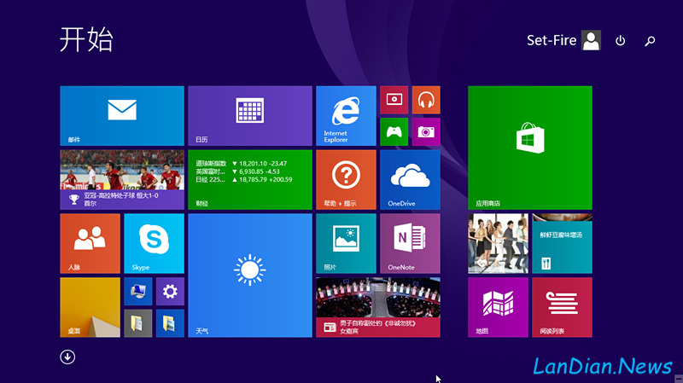This screenshot has width=683, height=383.
Task: Open the Music headphones tile
Action: pos(426,100)
